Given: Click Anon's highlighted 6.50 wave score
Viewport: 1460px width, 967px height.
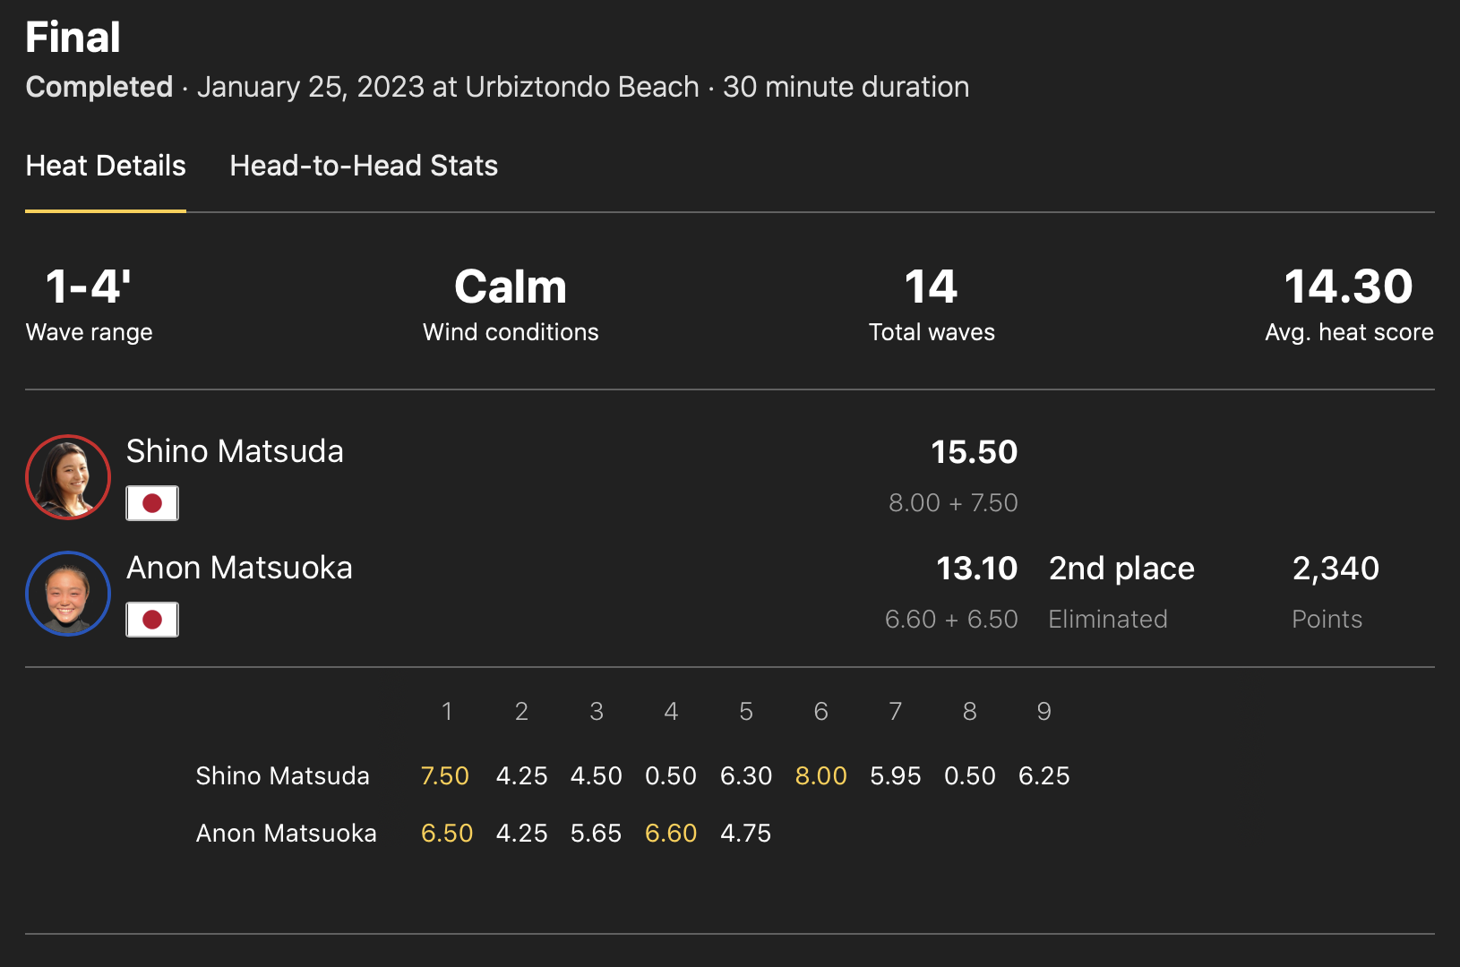Looking at the screenshot, I should click(447, 833).
